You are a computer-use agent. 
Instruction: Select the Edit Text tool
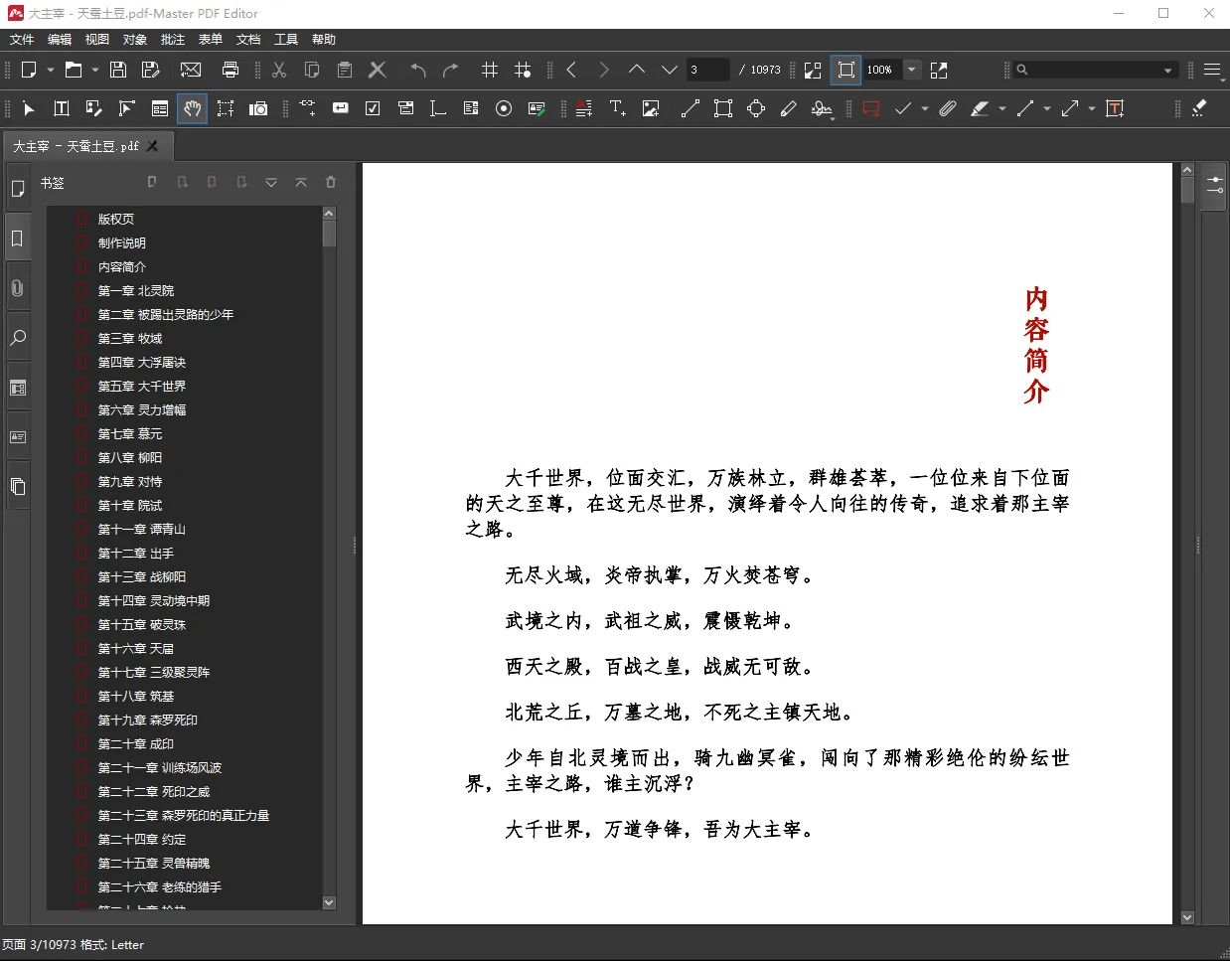62,108
